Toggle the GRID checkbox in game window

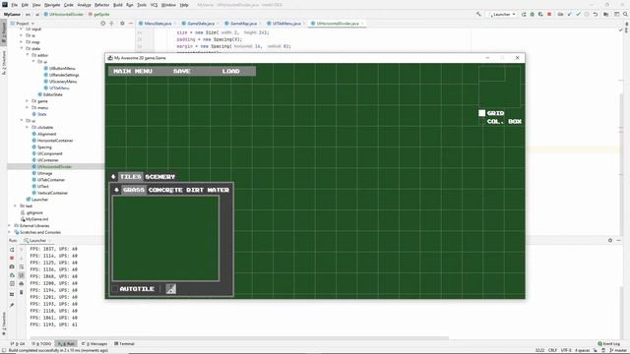pyautogui.click(x=481, y=113)
